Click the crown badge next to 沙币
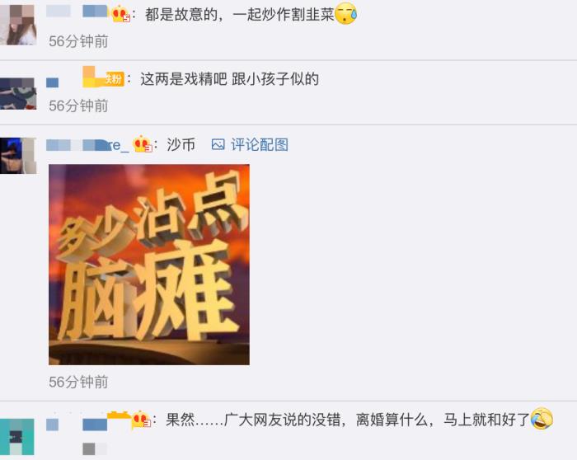The width and height of the screenshot is (577, 460). coord(143,144)
